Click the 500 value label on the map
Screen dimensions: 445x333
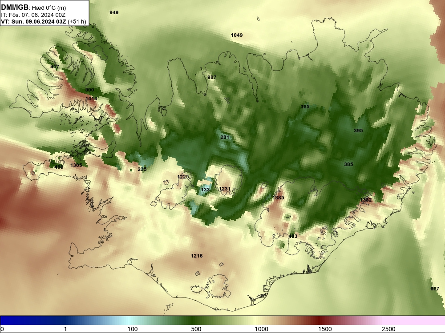[89, 90]
